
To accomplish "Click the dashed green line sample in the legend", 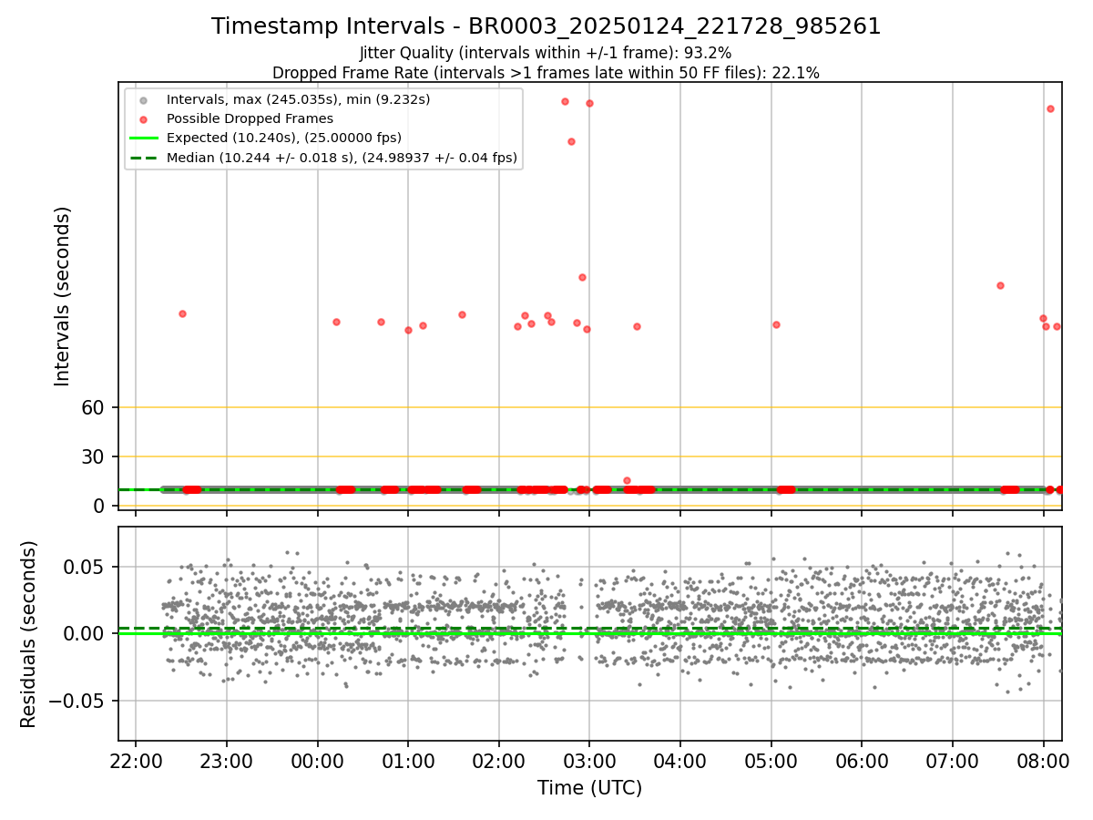I will tap(143, 159).
